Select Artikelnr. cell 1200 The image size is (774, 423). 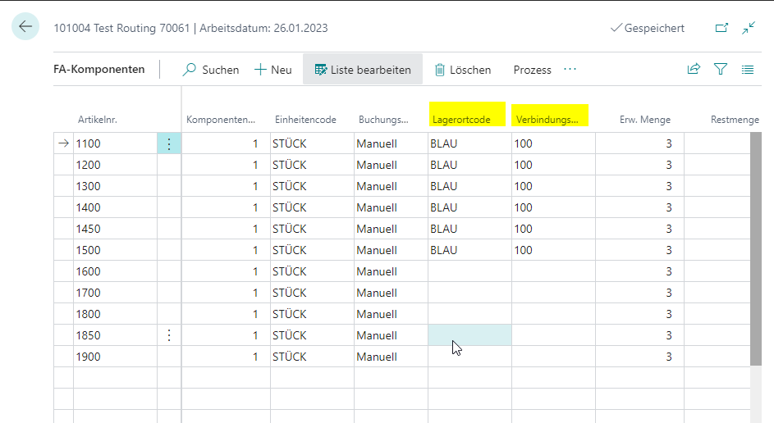(x=115, y=165)
